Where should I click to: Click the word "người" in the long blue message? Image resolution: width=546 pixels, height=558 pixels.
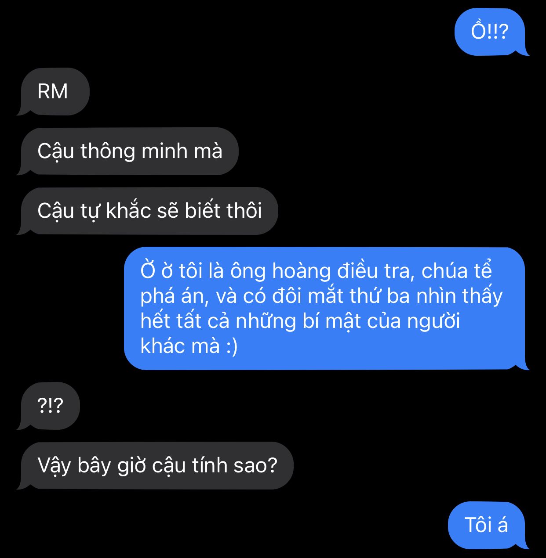coord(433,321)
